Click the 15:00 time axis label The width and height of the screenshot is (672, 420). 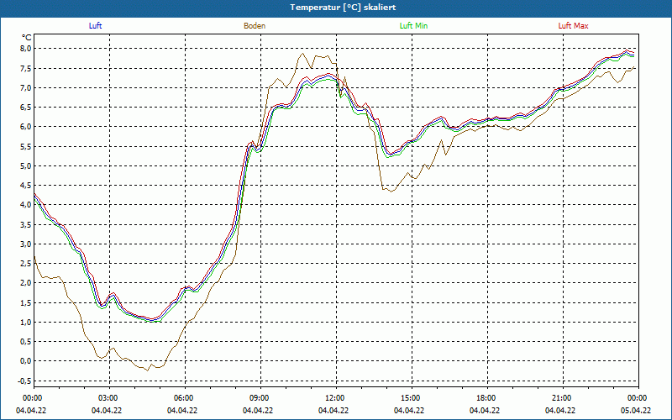tap(412, 398)
